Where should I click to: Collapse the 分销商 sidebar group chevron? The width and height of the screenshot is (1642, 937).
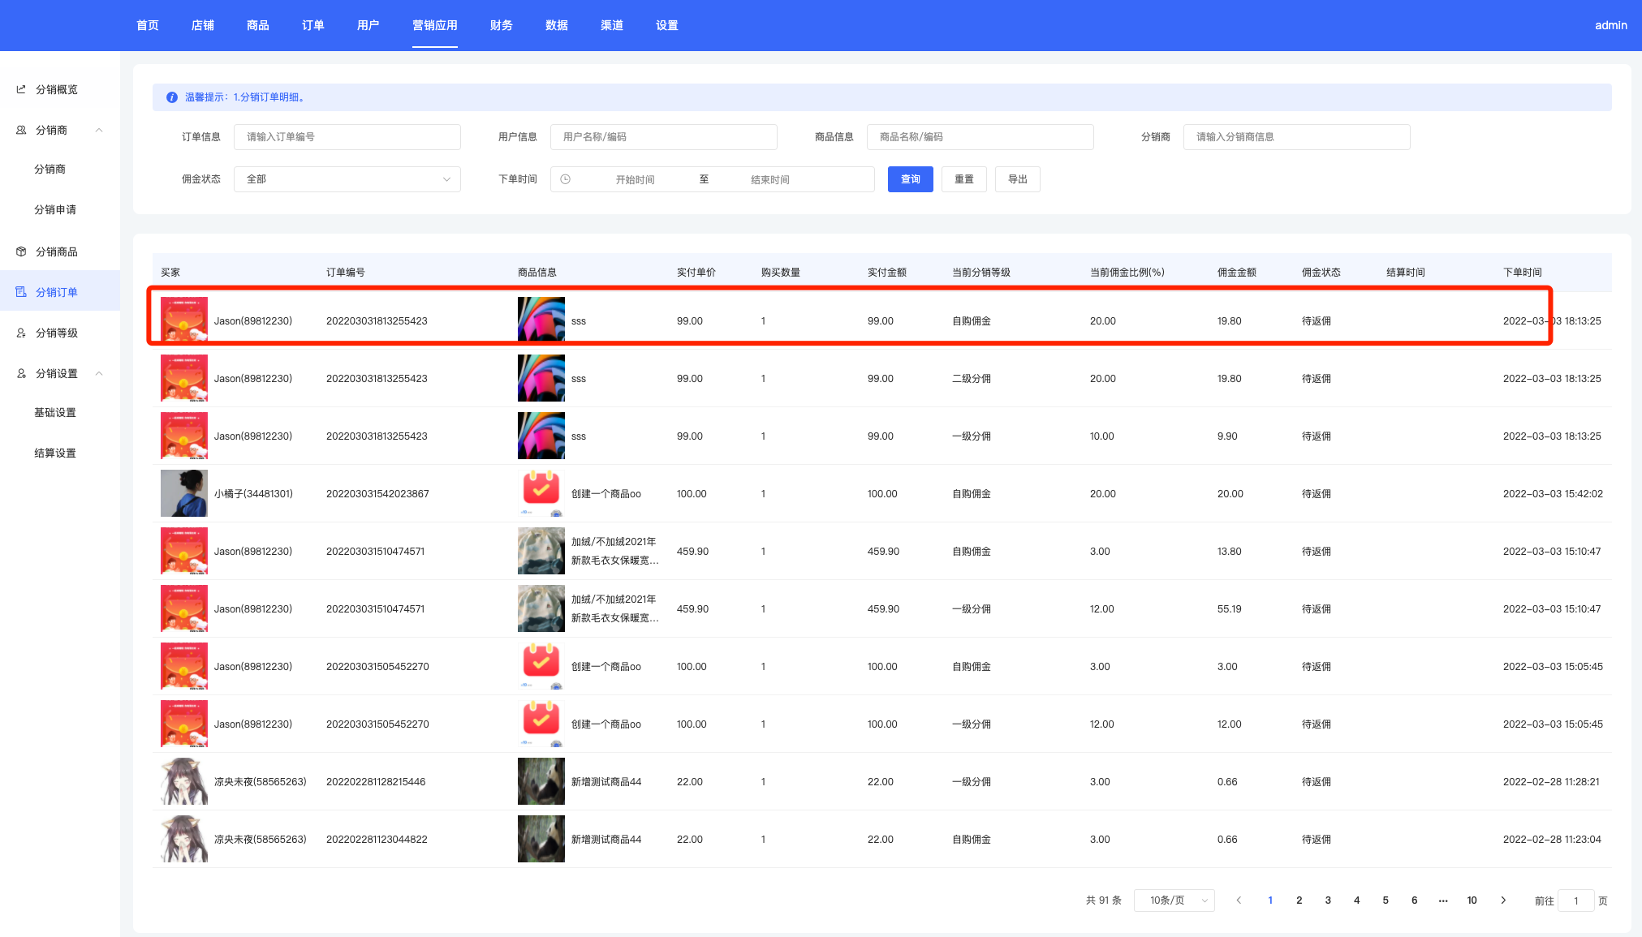99,130
